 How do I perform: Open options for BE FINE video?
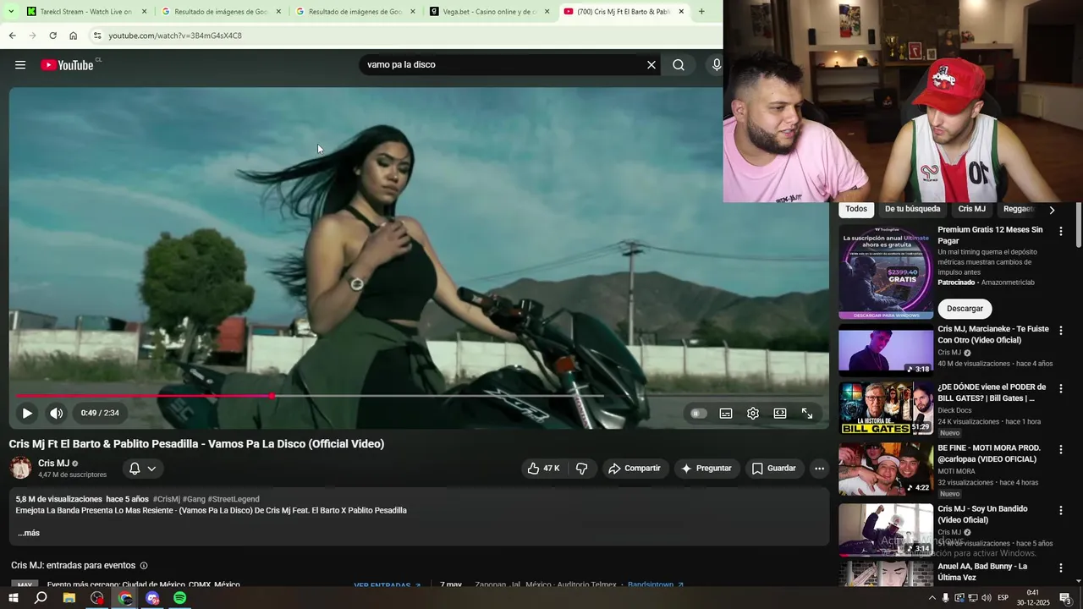1061,449
